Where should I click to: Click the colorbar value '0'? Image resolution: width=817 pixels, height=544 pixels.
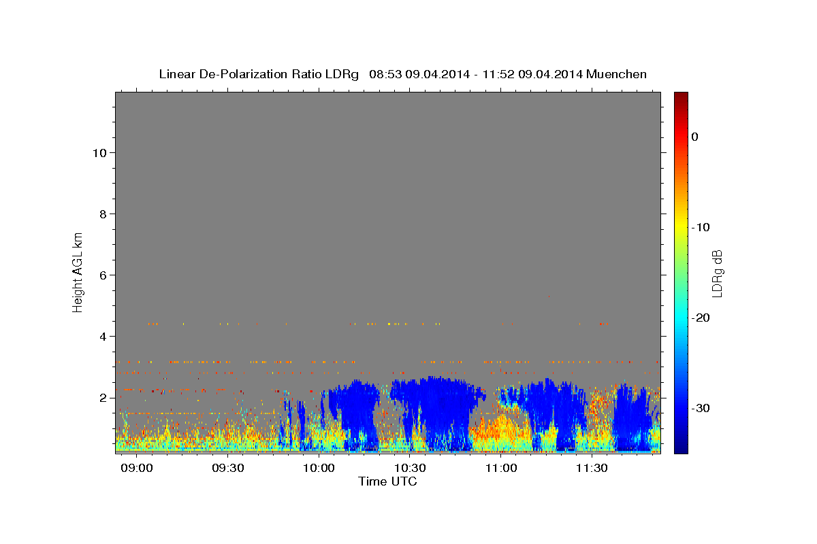pyautogui.click(x=694, y=137)
